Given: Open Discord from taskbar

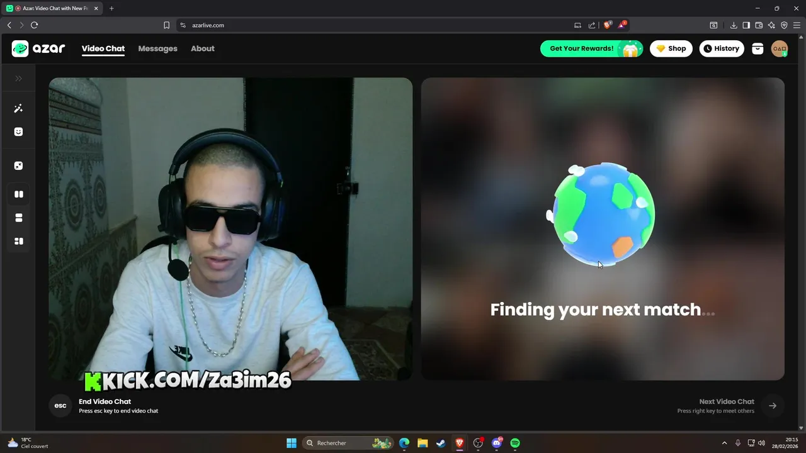Looking at the screenshot, I should [497, 443].
